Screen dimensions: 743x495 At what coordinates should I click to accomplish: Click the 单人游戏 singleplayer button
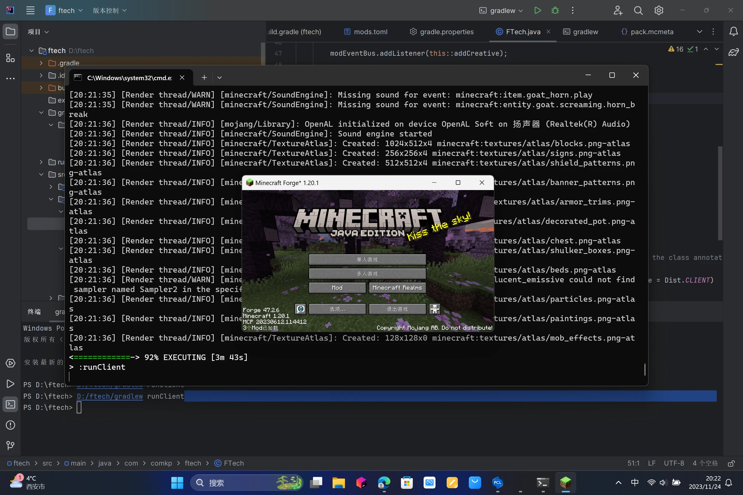click(367, 260)
